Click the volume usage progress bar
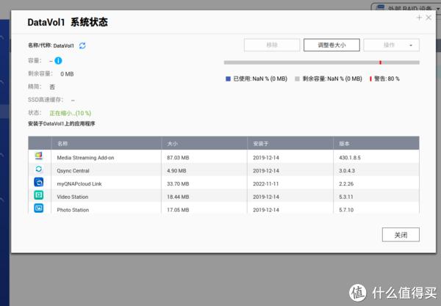Screen dimensions: 441x306 click(x=322, y=62)
